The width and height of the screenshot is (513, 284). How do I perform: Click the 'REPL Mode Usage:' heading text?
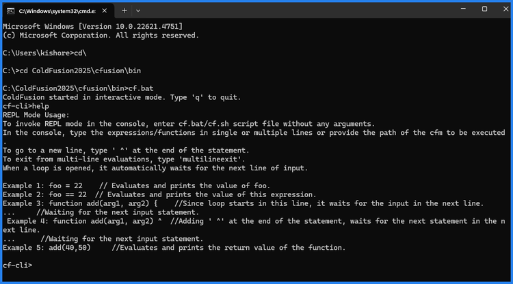pos(33,115)
